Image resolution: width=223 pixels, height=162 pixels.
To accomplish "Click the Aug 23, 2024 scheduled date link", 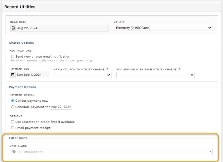I will (61, 107).
